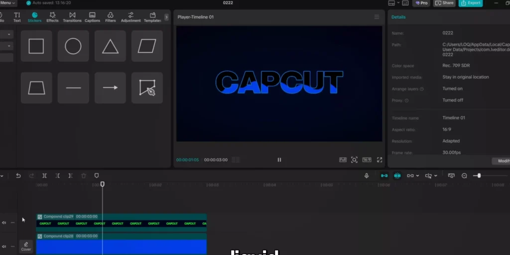Screen dimensions: 510x255
Task: Select the parallelogram shape
Action: (x=147, y=46)
